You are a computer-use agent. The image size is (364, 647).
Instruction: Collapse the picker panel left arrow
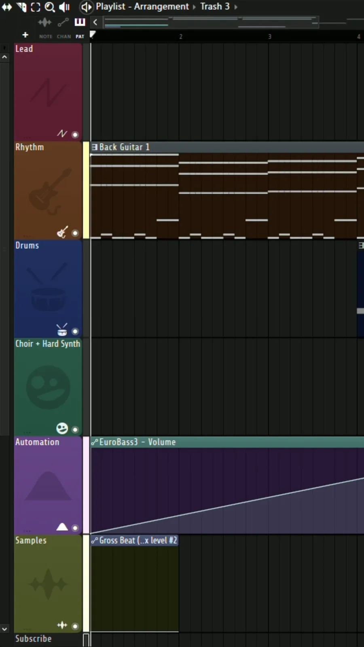point(95,22)
